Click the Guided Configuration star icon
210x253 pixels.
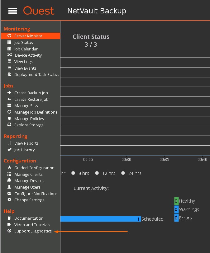(9, 168)
